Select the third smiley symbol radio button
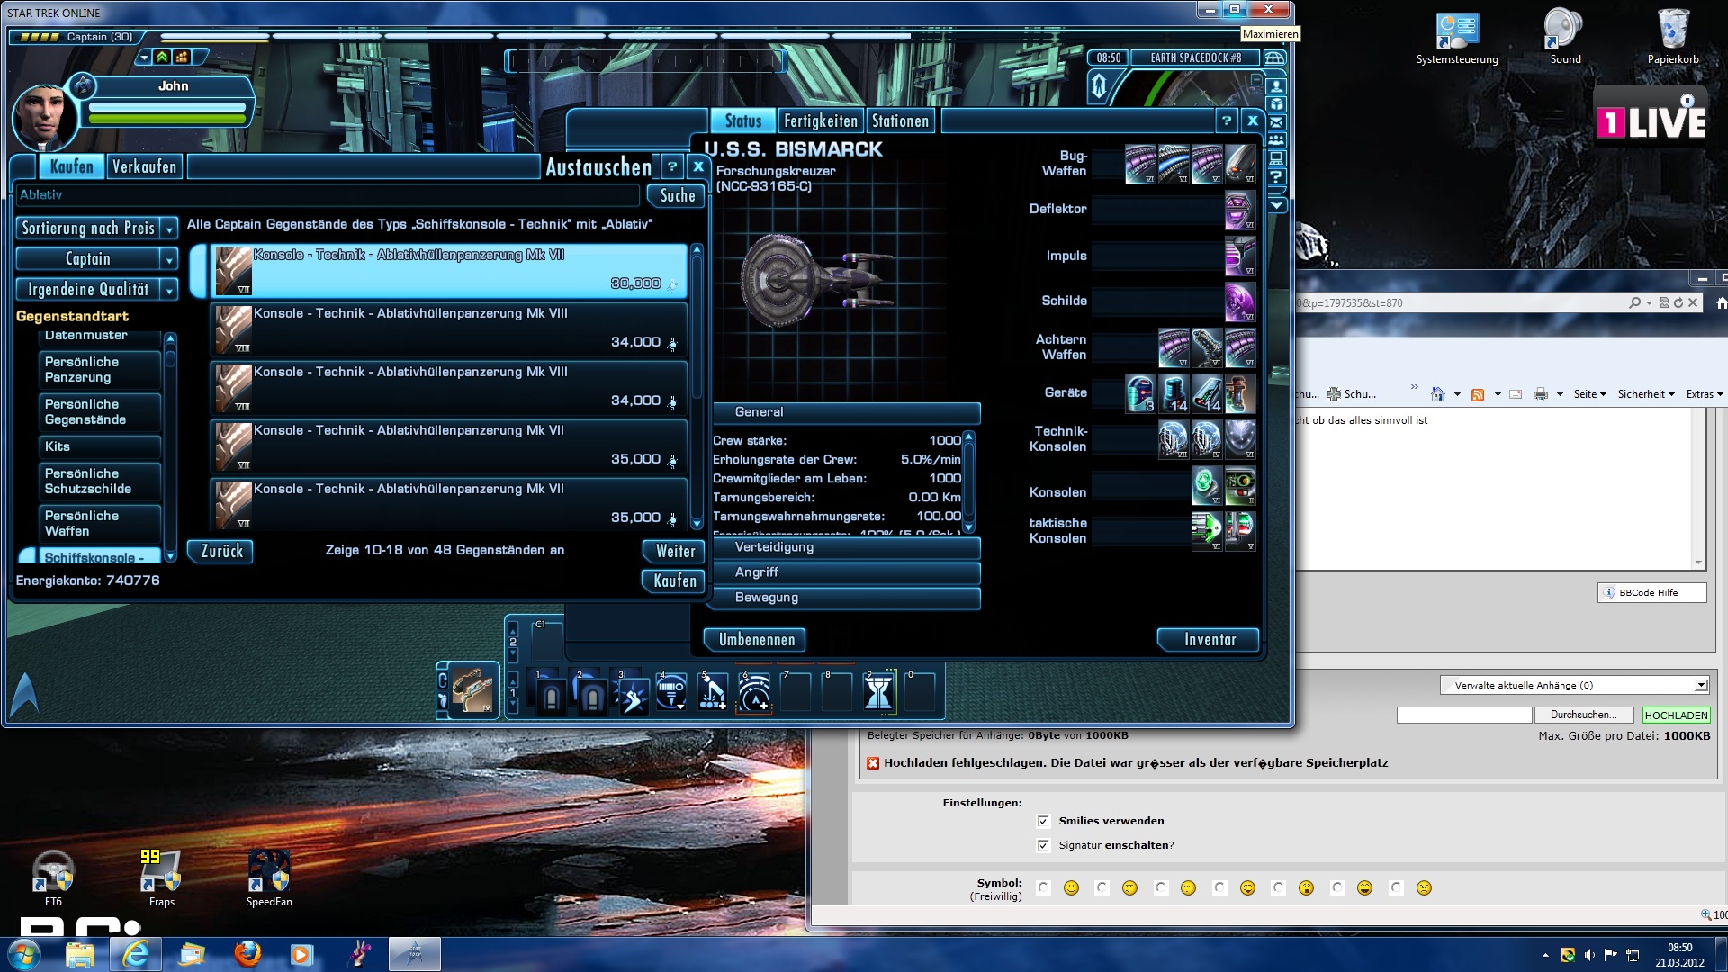The height and width of the screenshot is (972, 1728). pyautogui.click(x=1161, y=888)
